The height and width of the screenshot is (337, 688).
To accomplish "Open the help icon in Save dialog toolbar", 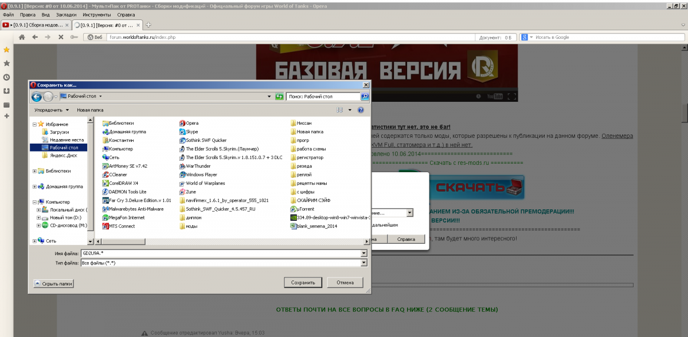I will point(361,110).
